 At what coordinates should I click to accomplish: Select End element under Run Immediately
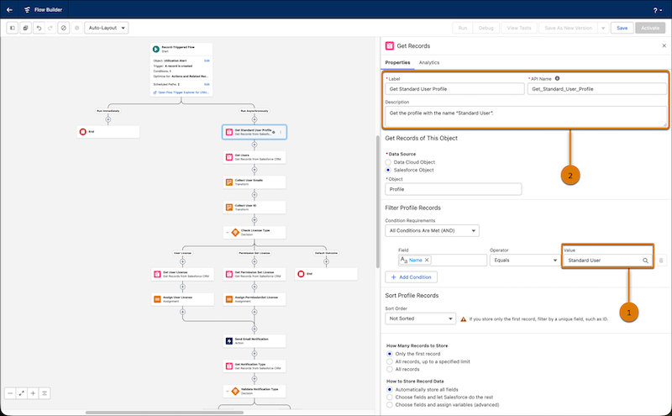point(108,132)
